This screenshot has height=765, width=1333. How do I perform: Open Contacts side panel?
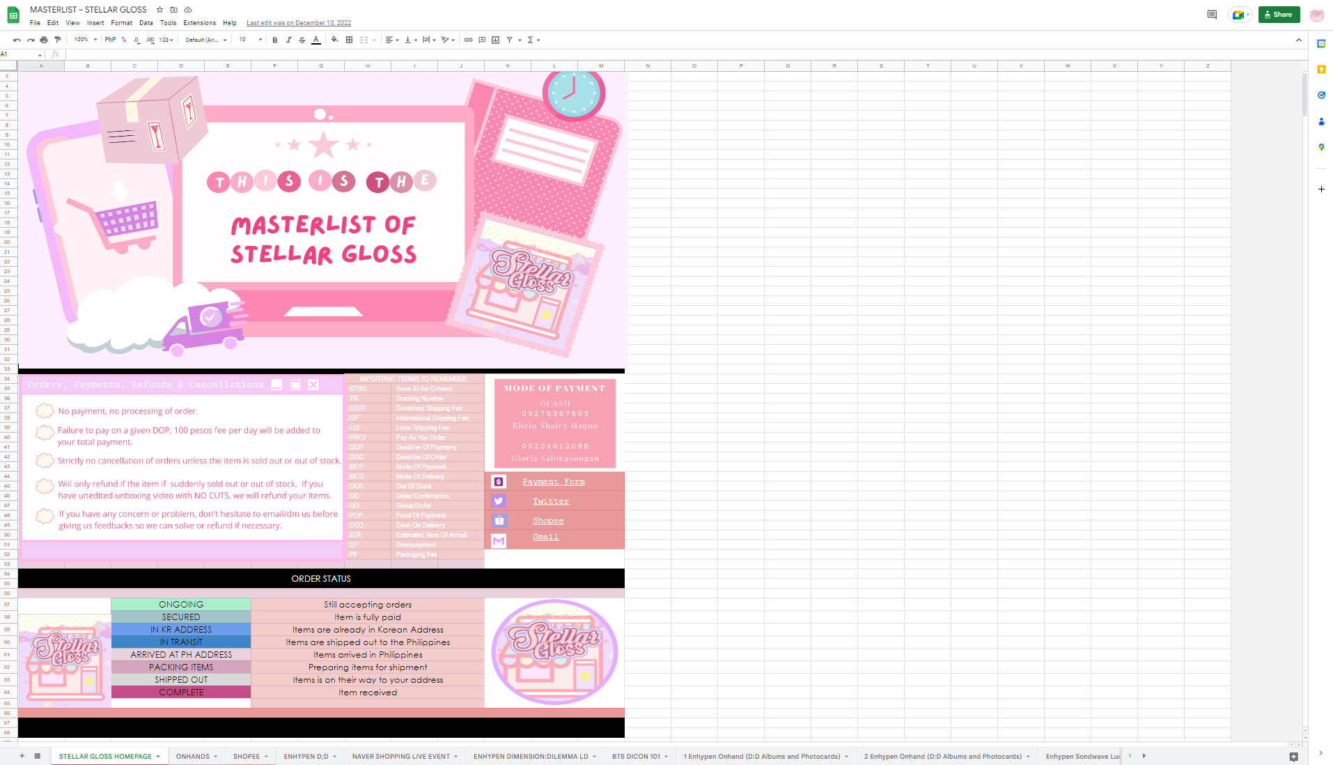pyautogui.click(x=1321, y=121)
